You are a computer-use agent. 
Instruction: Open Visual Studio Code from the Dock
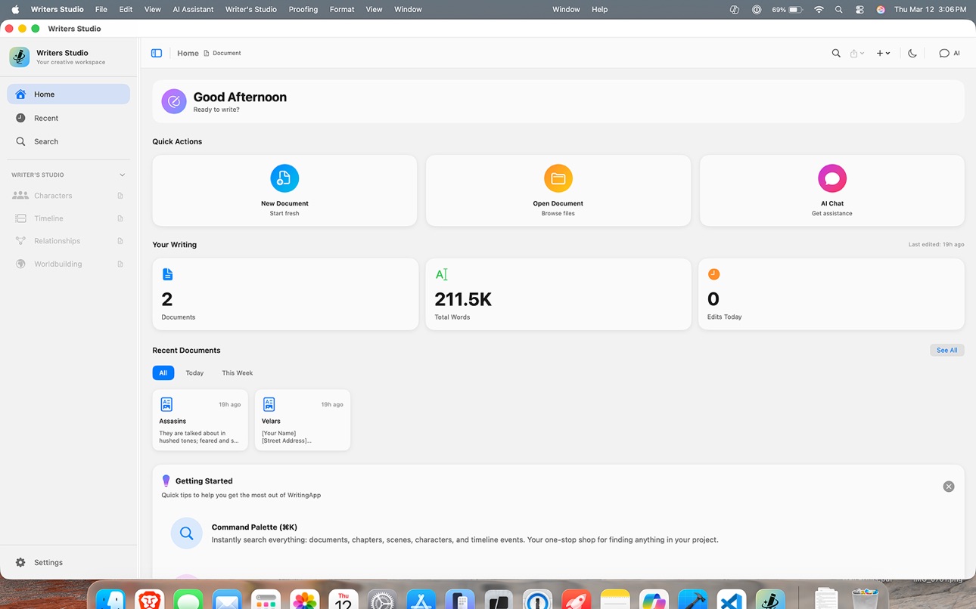click(732, 601)
